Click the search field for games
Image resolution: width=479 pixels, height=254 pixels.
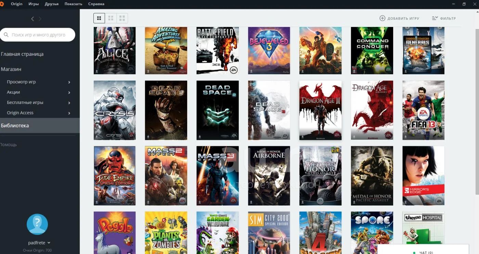click(x=38, y=35)
